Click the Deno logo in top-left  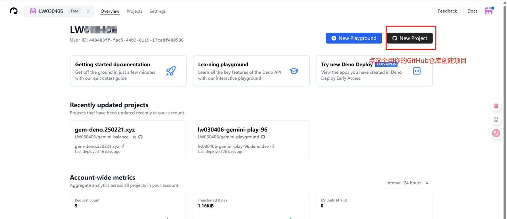(14, 11)
